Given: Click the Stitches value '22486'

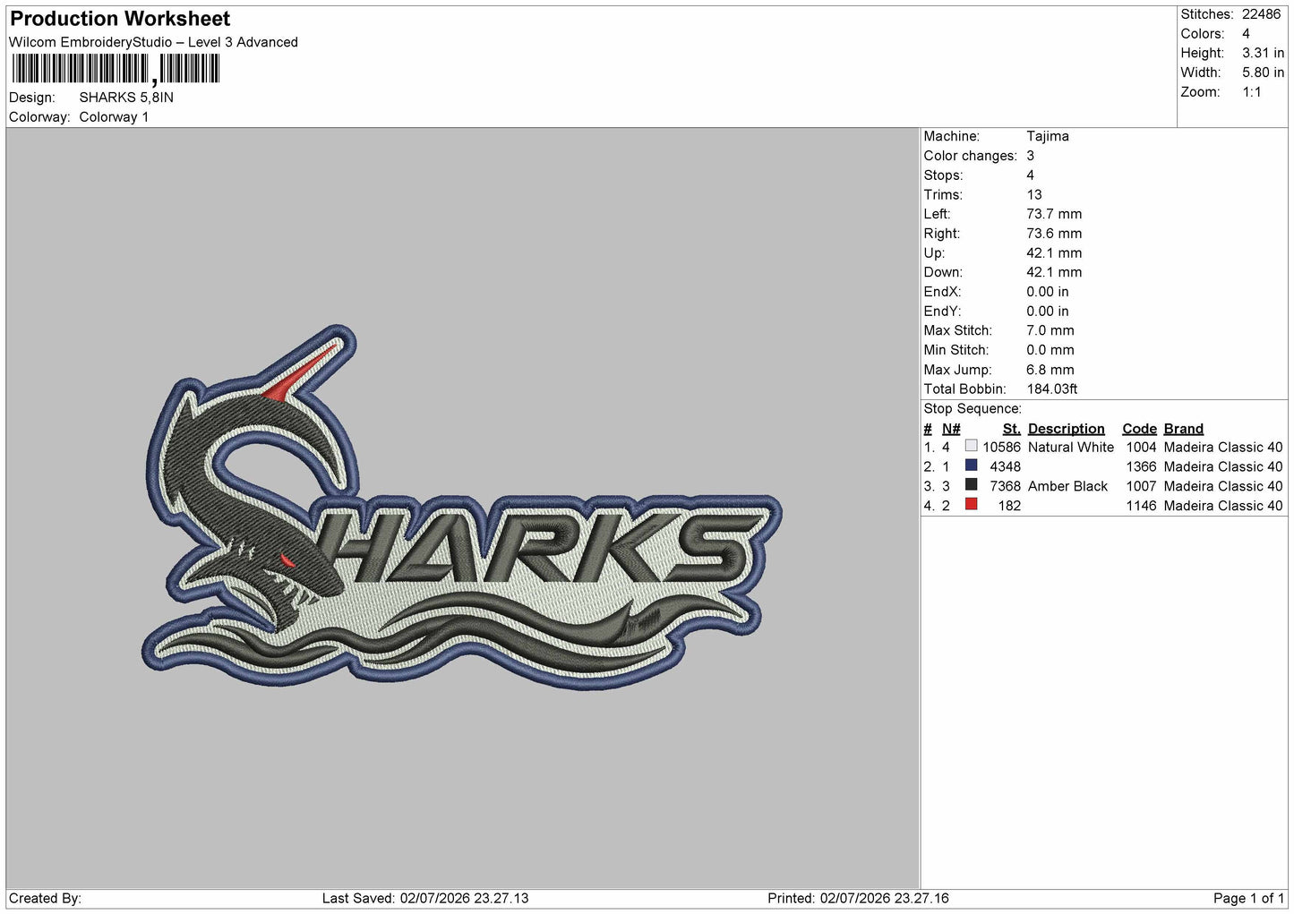Looking at the screenshot, I should [x=1261, y=14].
